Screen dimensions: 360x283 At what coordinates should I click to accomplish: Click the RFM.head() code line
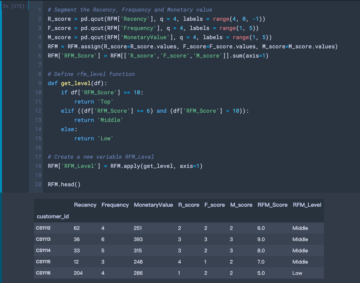tap(64, 185)
